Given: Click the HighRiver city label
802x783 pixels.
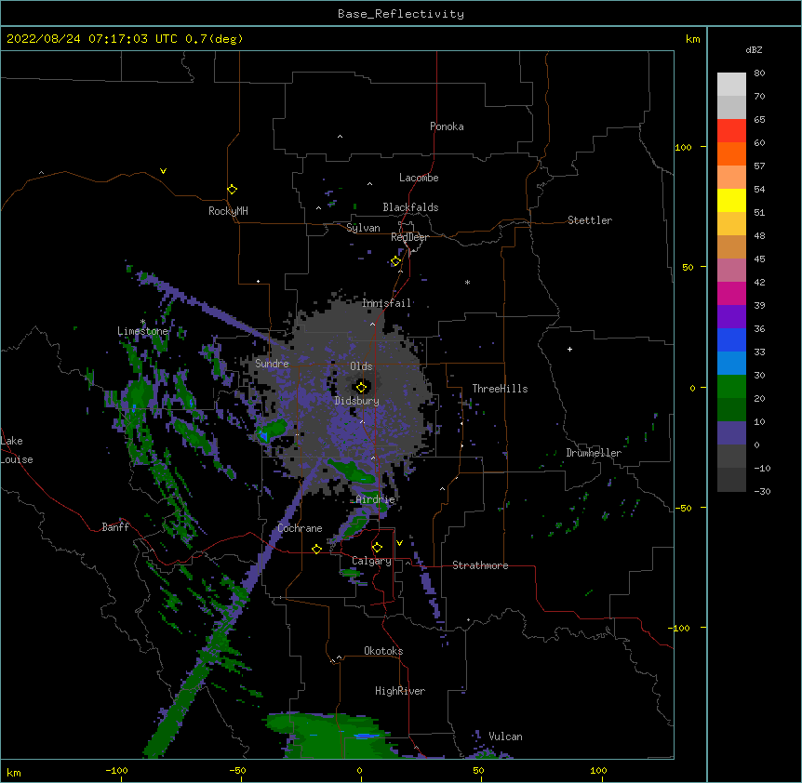Looking at the screenshot, I should [x=400, y=691].
